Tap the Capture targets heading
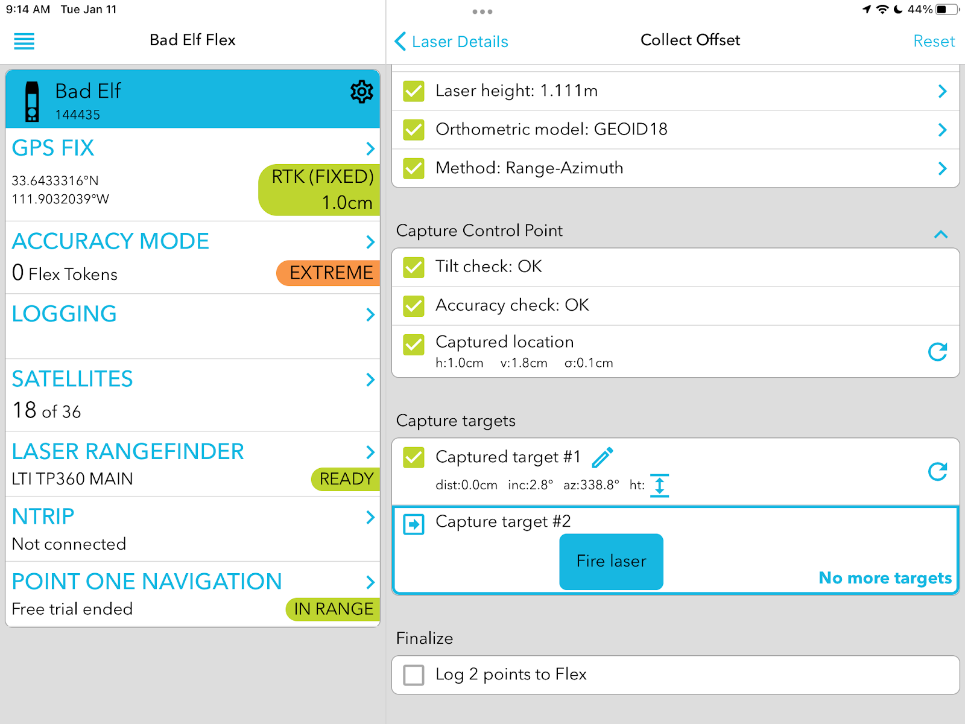Image resolution: width=965 pixels, height=724 pixels. tap(456, 421)
